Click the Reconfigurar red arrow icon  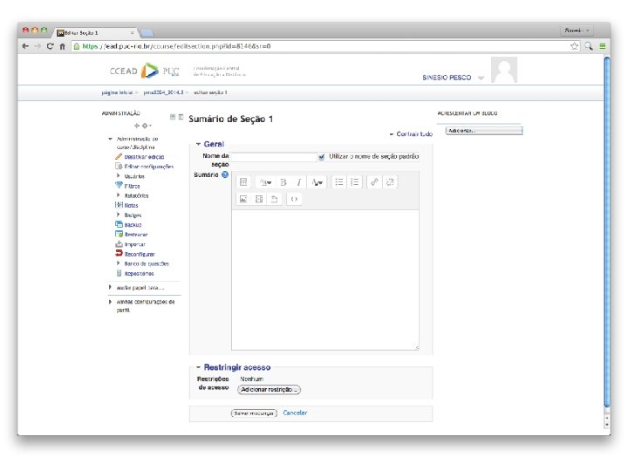click(x=119, y=254)
